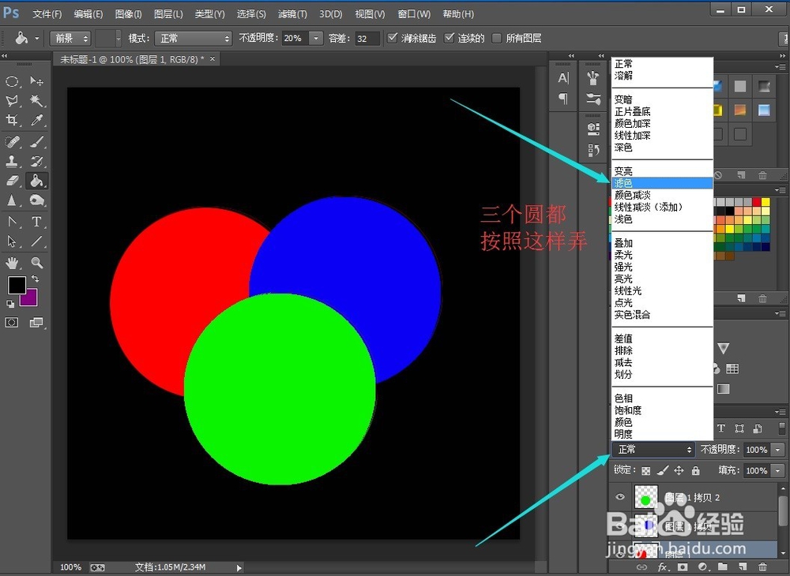Viewport: 790px width, 576px height.
Task: Click the foreground black color swatch
Action: tap(17, 285)
